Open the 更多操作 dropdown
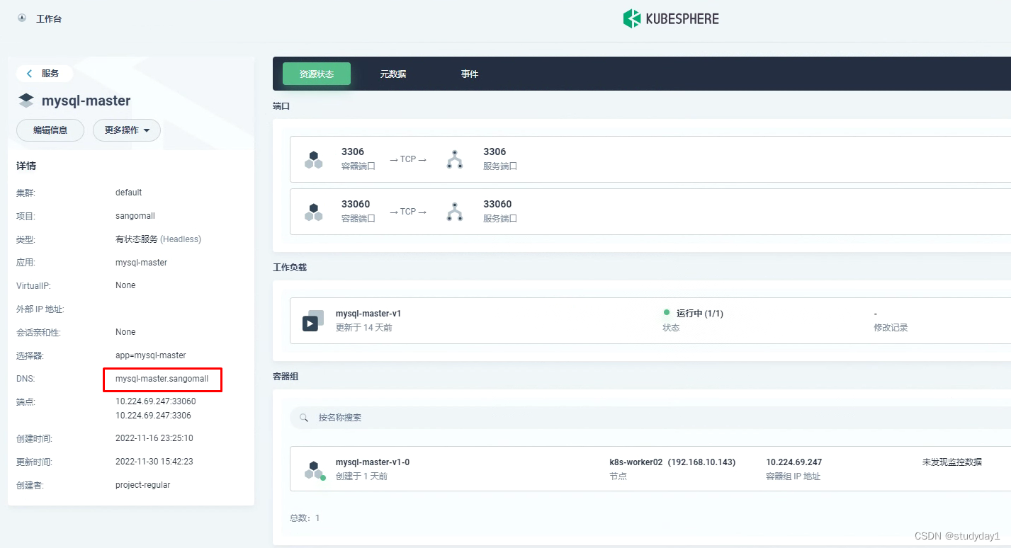The width and height of the screenshot is (1011, 548). point(127,130)
